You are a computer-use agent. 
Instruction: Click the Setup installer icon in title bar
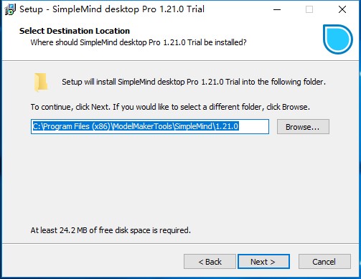tap(10, 9)
